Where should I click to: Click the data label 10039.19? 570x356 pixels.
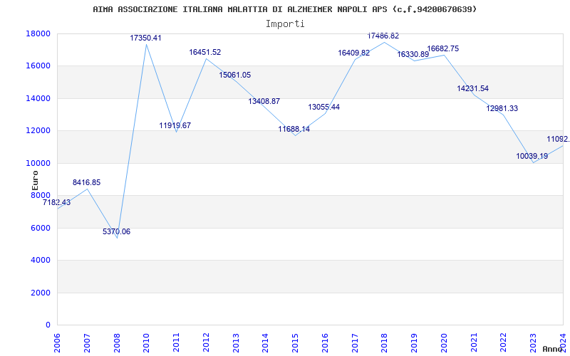pyautogui.click(x=532, y=156)
